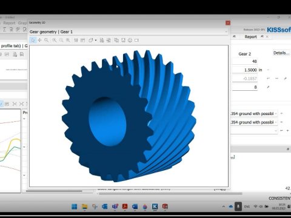
Task: Click the plus button beside the empty dropdown
Action: [x=287, y=131]
